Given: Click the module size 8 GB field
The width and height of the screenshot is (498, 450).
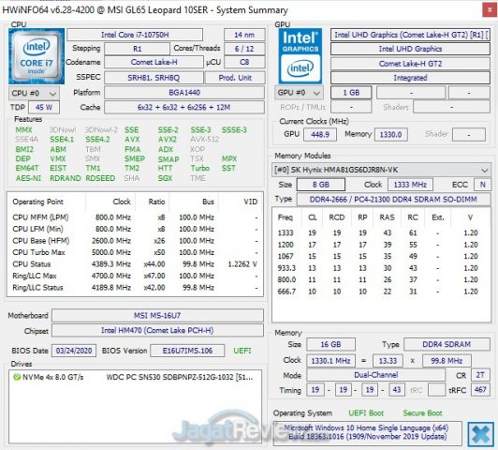Looking at the screenshot, I should coord(321,185).
